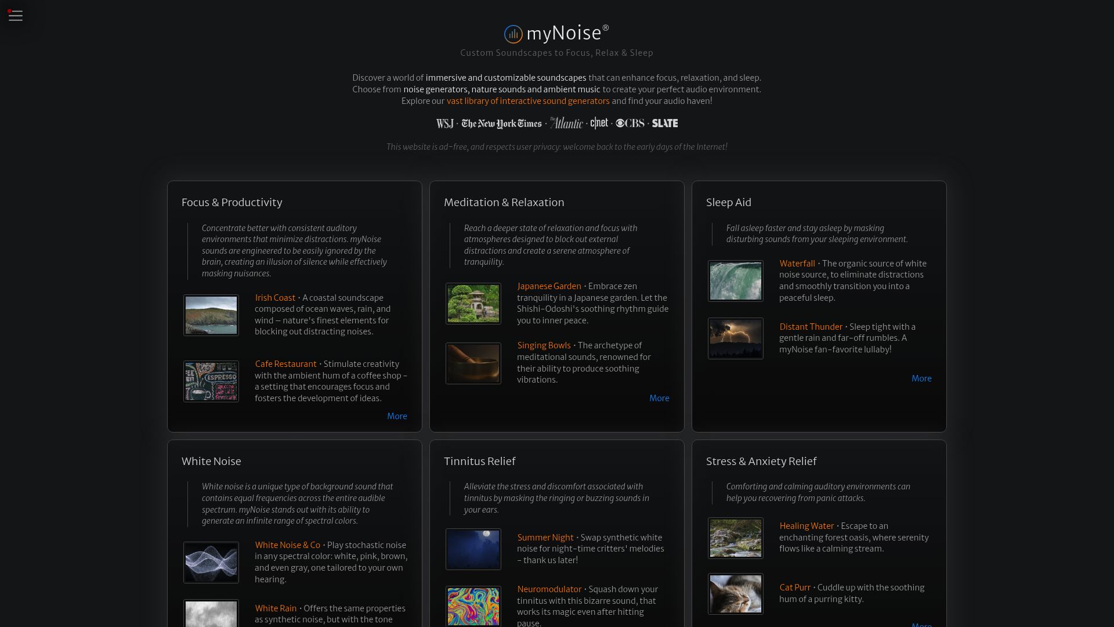
Task: Expand More in Meditation & Relaxation
Action: click(x=659, y=398)
